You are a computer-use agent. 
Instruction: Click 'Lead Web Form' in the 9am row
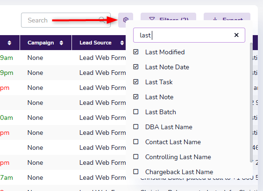(102, 58)
